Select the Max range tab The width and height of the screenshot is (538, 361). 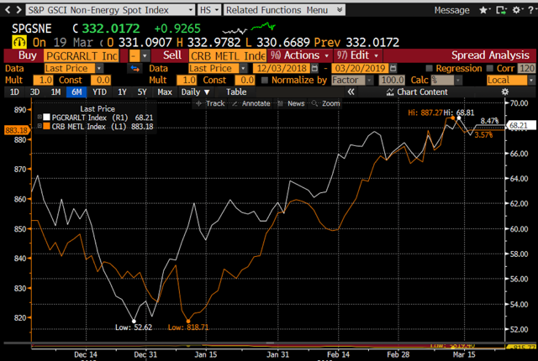pos(165,92)
